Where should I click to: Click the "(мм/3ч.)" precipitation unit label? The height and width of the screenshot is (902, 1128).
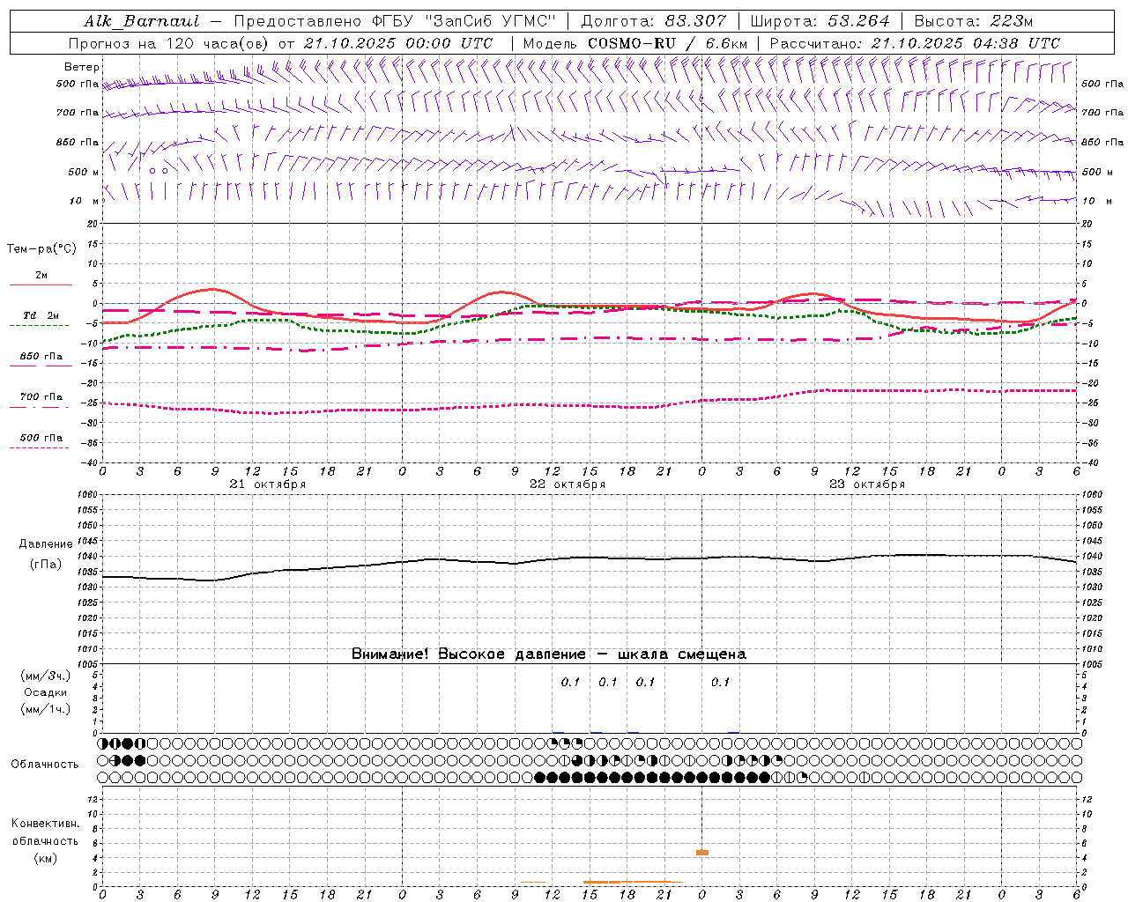(46, 676)
